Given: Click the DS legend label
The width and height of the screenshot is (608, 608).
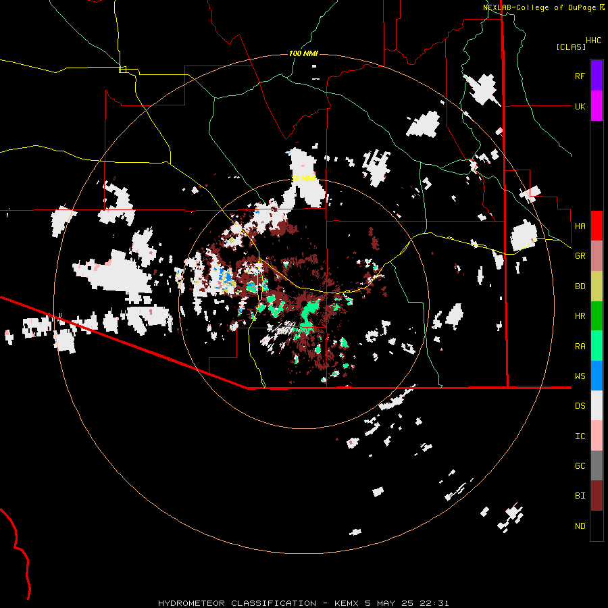Looking at the screenshot, I should click(x=580, y=406).
